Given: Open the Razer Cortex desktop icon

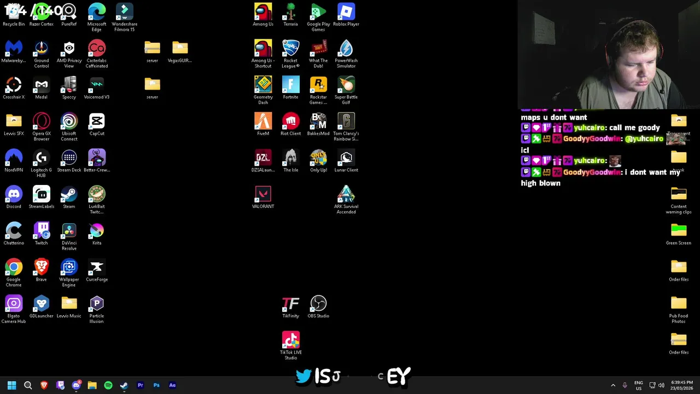Looking at the screenshot, I should click(41, 15).
